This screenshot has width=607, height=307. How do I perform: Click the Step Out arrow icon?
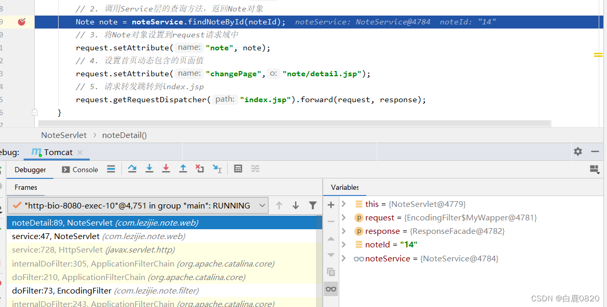click(183, 169)
